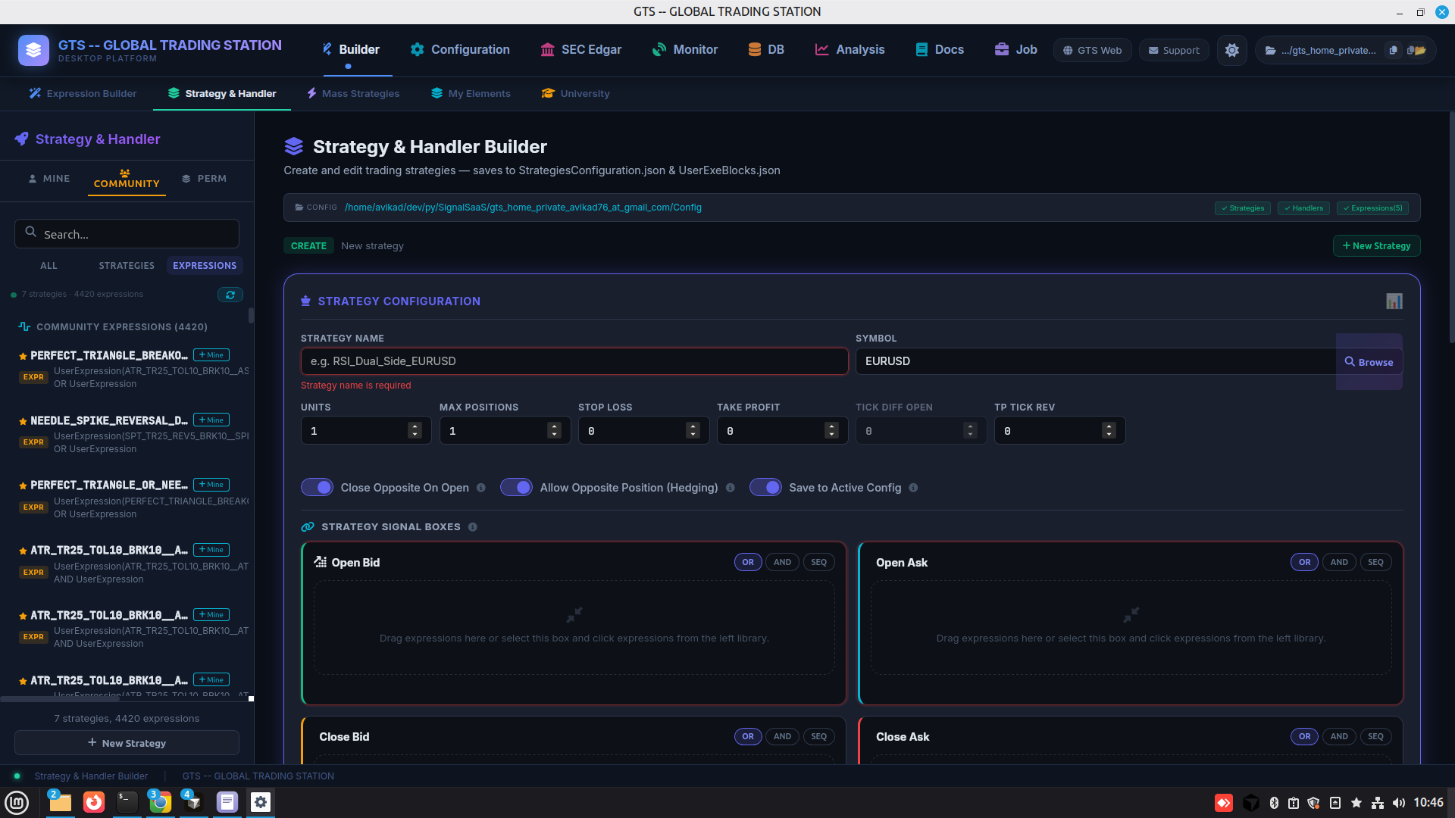The height and width of the screenshot is (818, 1455).
Task: Click the volume icon in system tray
Action: (1398, 803)
